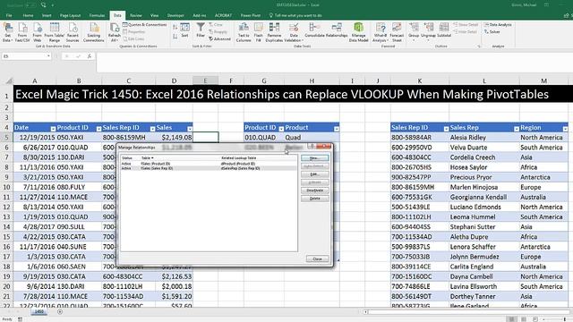Click Close button in Manage Relationships

(x=317, y=258)
